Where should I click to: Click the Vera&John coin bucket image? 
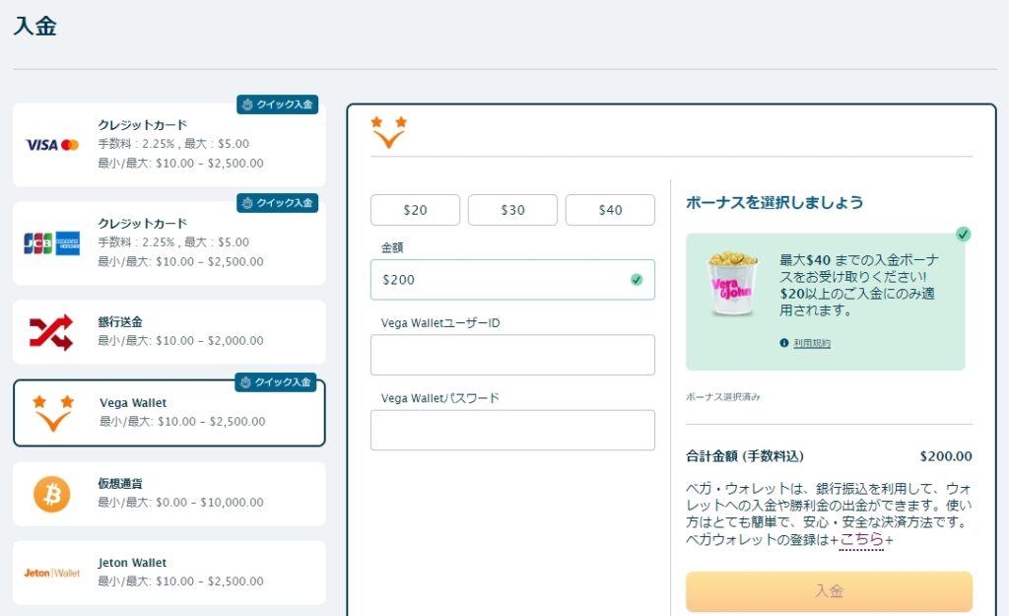(731, 283)
